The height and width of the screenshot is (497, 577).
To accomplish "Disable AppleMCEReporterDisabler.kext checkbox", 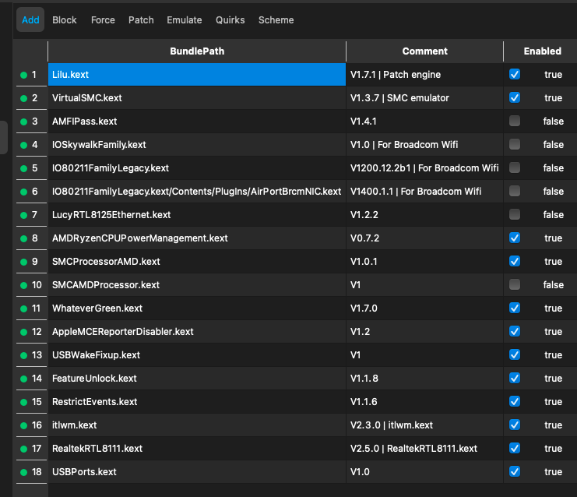I will click(515, 331).
